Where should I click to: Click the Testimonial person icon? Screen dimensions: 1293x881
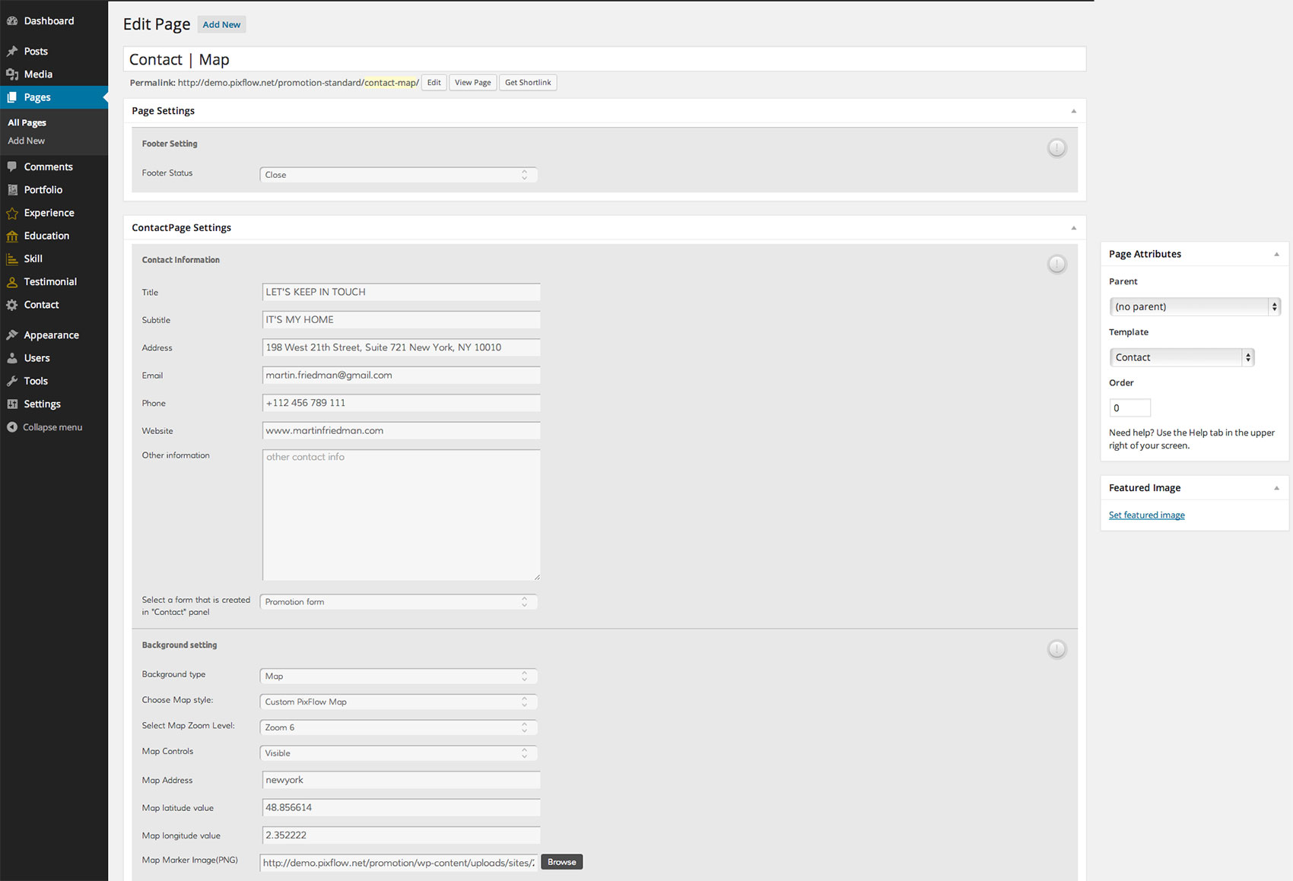pyautogui.click(x=12, y=282)
